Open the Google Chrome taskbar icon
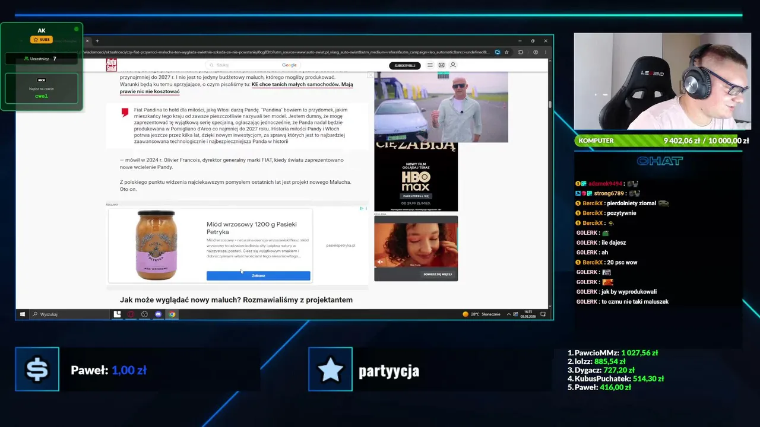The image size is (760, 427). (x=172, y=314)
